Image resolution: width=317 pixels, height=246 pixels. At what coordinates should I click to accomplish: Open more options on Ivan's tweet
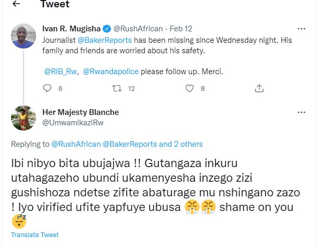coord(301,28)
